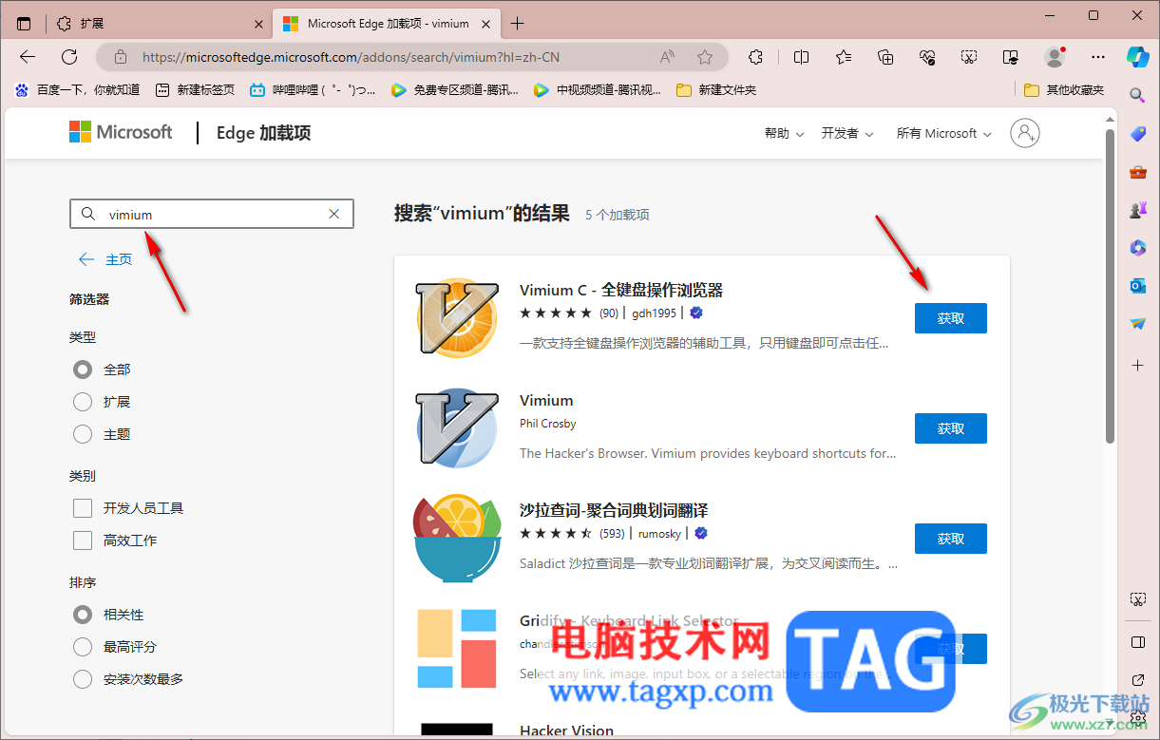Expand the 帮助 dropdown menu
The height and width of the screenshot is (740, 1160).
(x=784, y=134)
